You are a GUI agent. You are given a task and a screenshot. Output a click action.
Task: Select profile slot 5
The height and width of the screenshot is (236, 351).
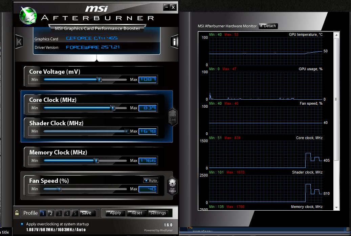(75, 213)
